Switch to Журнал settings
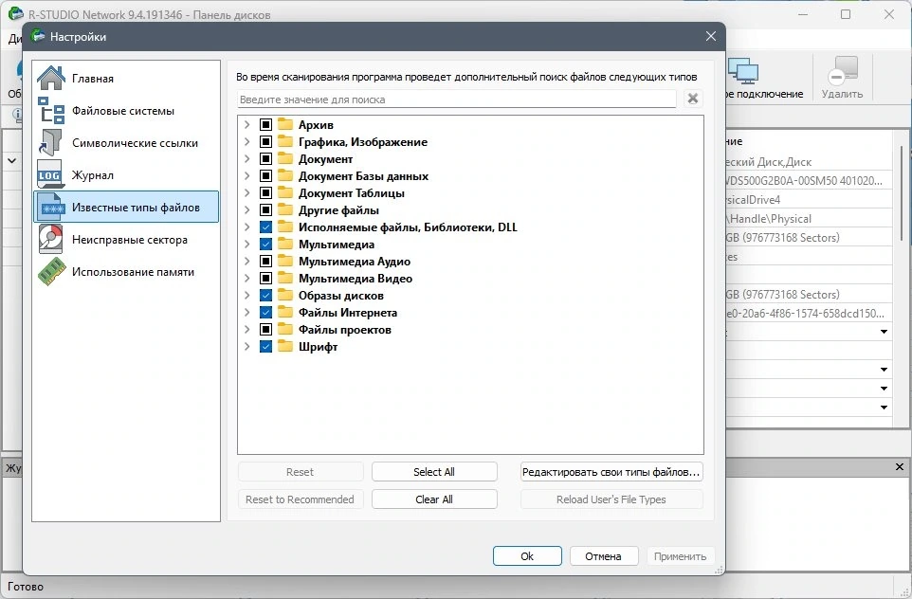912x599 pixels. click(x=126, y=175)
